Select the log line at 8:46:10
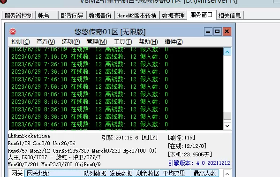 pos(90,124)
